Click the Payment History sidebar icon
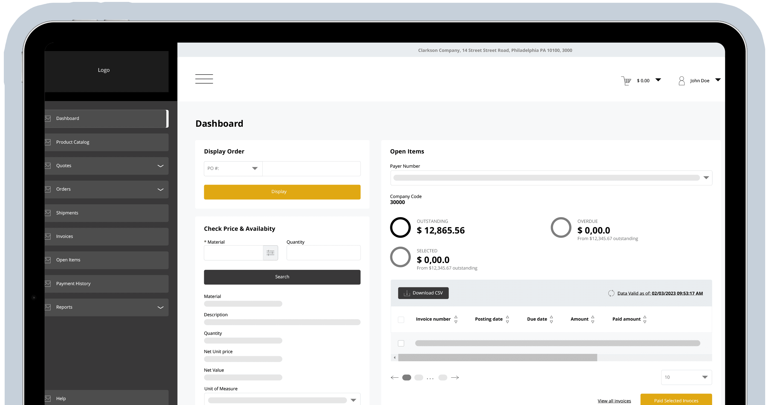 [x=48, y=284]
